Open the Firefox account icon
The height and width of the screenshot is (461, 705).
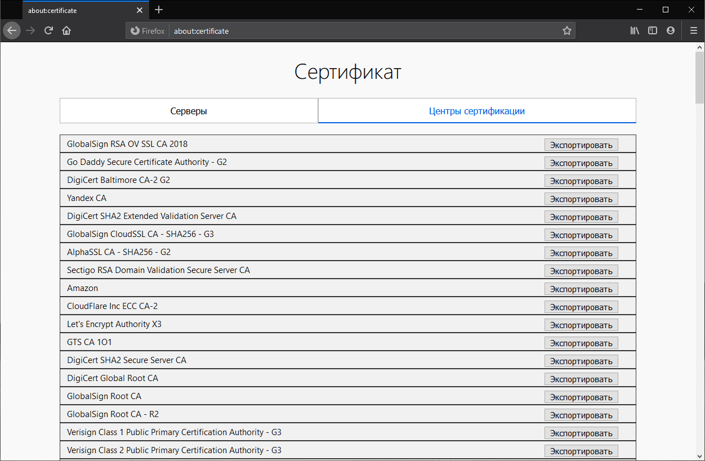click(x=671, y=30)
